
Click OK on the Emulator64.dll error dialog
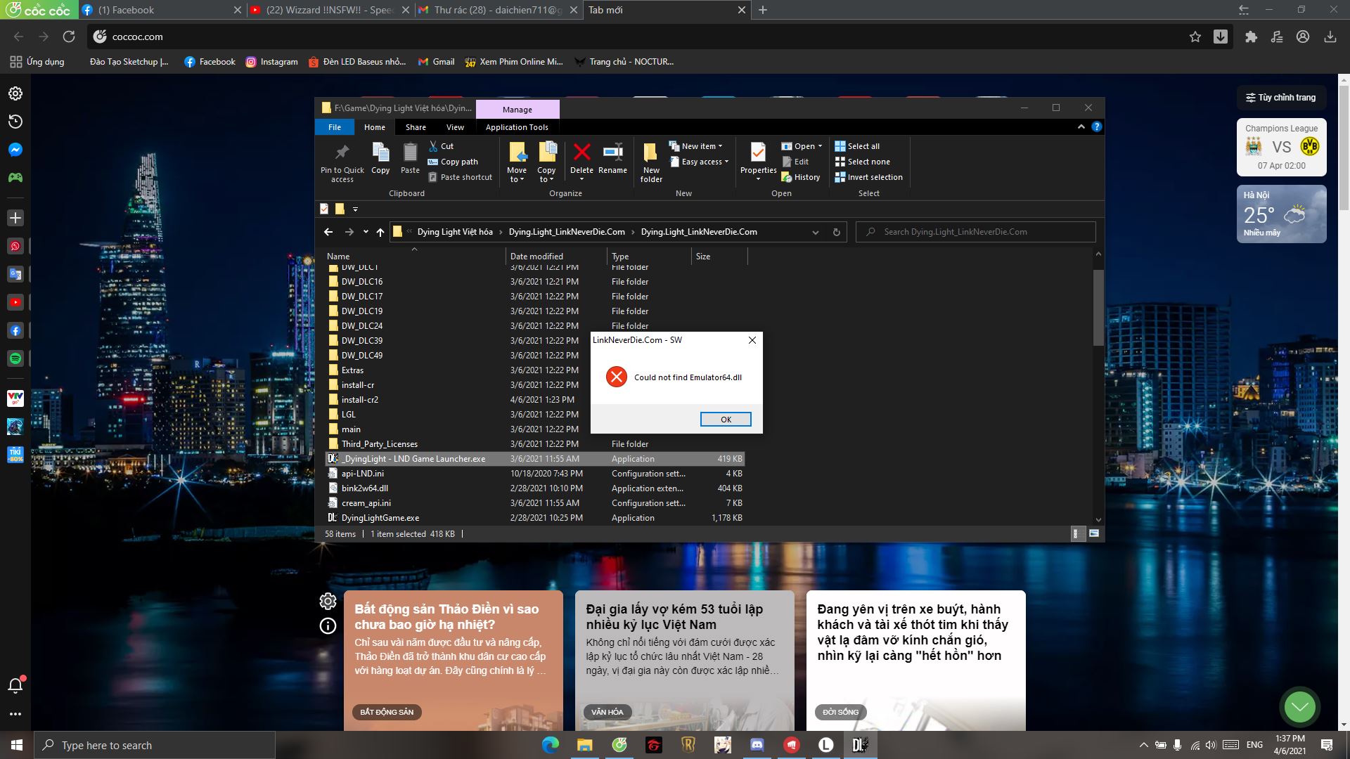[x=726, y=419]
